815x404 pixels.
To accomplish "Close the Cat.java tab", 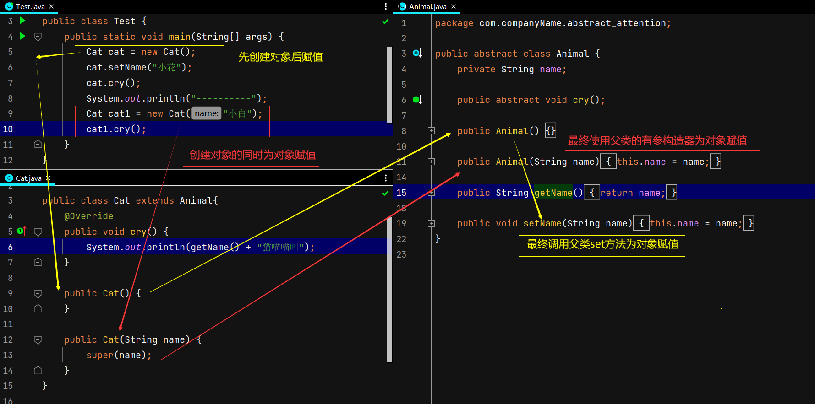I will pos(48,178).
